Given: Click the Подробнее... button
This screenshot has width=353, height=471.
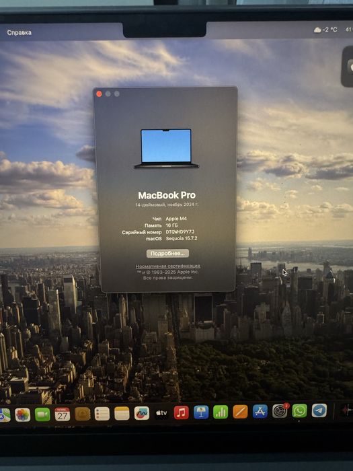Looking at the screenshot, I should click(x=167, y=254).
